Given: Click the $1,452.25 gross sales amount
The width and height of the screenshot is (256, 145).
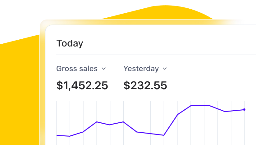Looking at the screenshot, I should coord(82,85).
